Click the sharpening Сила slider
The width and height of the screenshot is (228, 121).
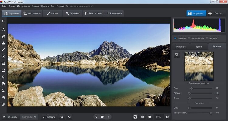(200, 88)
